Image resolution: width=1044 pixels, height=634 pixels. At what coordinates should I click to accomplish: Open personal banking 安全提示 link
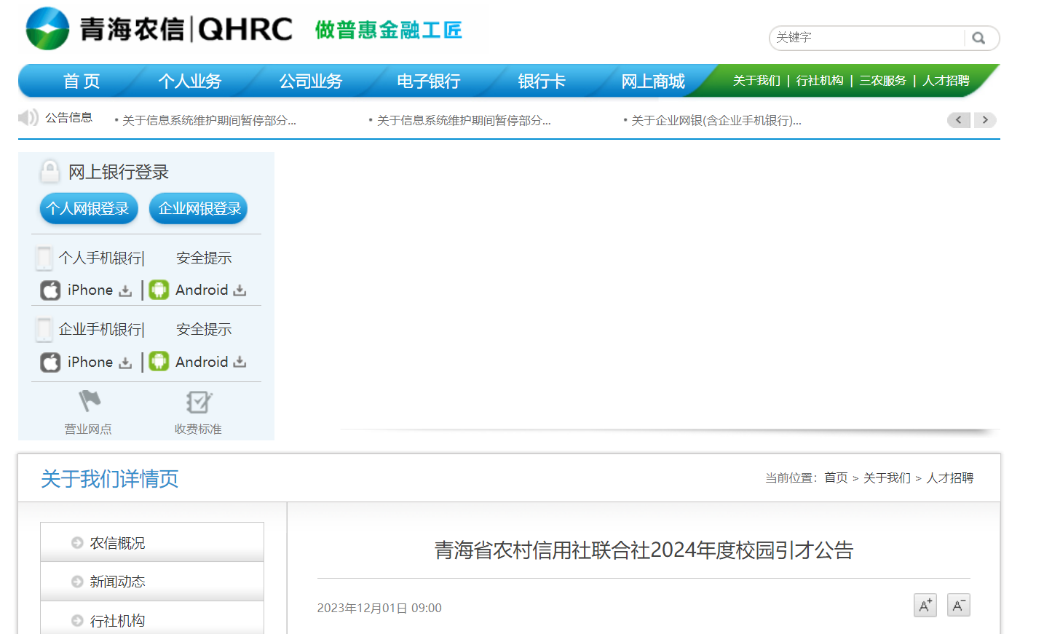(x=204, y=258)
